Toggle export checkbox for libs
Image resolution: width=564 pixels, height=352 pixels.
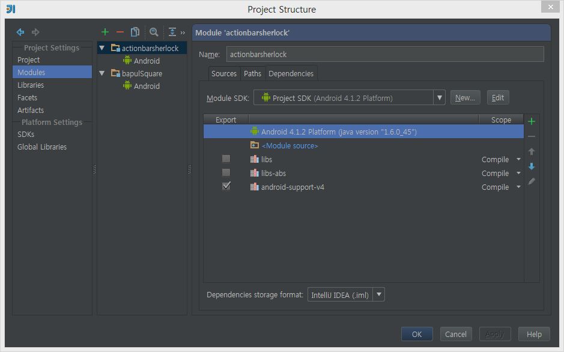click(226, 159)
